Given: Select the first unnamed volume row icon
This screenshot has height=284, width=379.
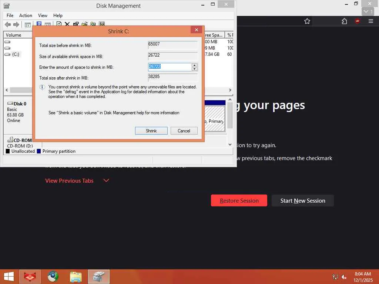Looking at the screenshot, I should coord(7,42).
